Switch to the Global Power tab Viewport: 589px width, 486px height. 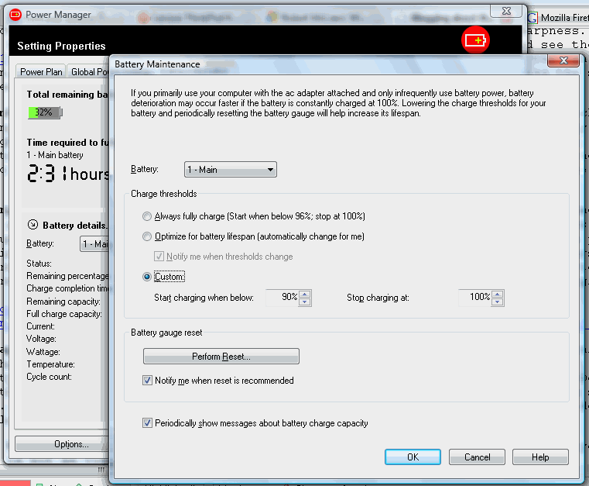89,72
